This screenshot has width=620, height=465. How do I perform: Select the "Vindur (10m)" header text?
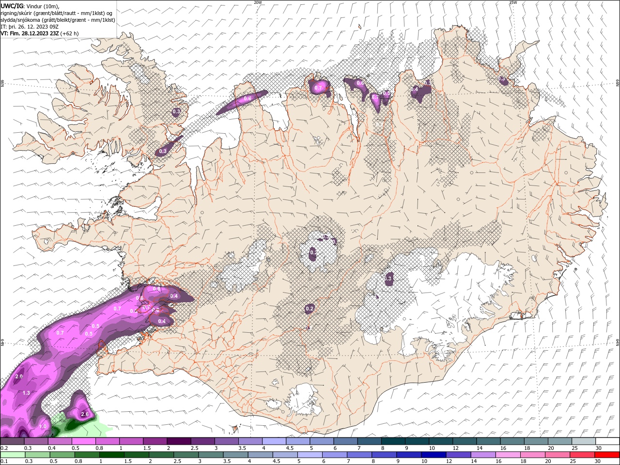43,6
